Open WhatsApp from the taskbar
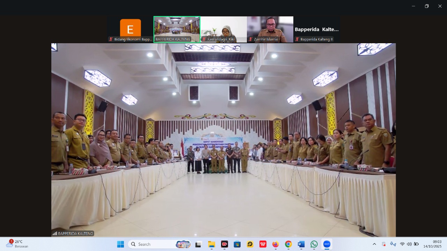The width and height of the screenshot is (447, 251). coord(314,244)
